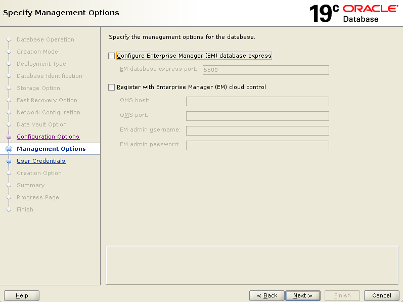Click the Specify Management Options heading

61,13
